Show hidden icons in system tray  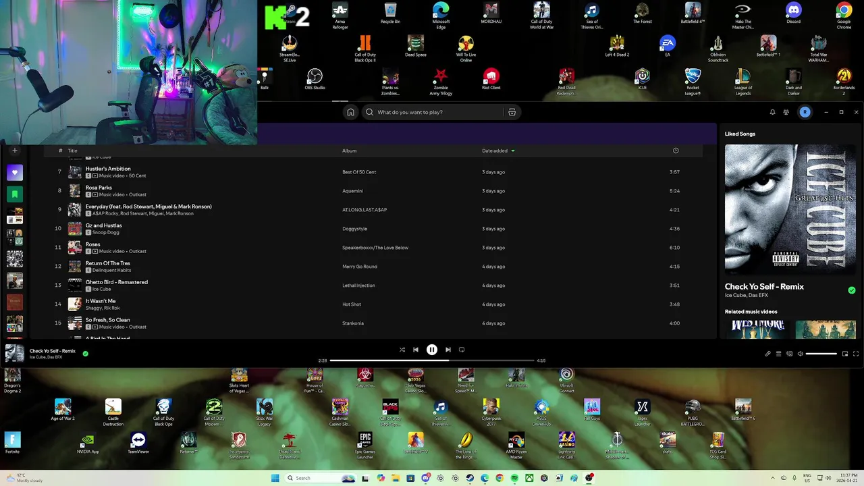coord(774,478)
